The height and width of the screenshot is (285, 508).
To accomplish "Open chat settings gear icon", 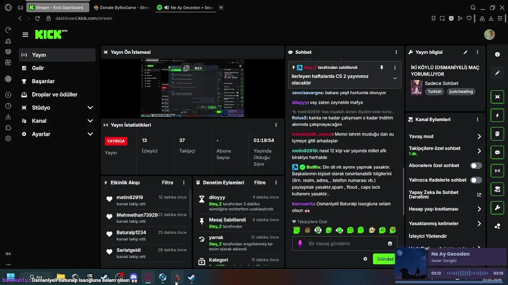I will [365, 259].
